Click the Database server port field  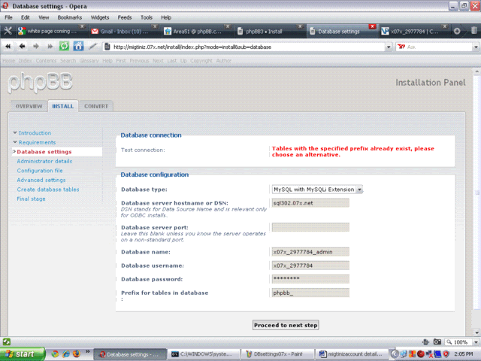point(310,227)
